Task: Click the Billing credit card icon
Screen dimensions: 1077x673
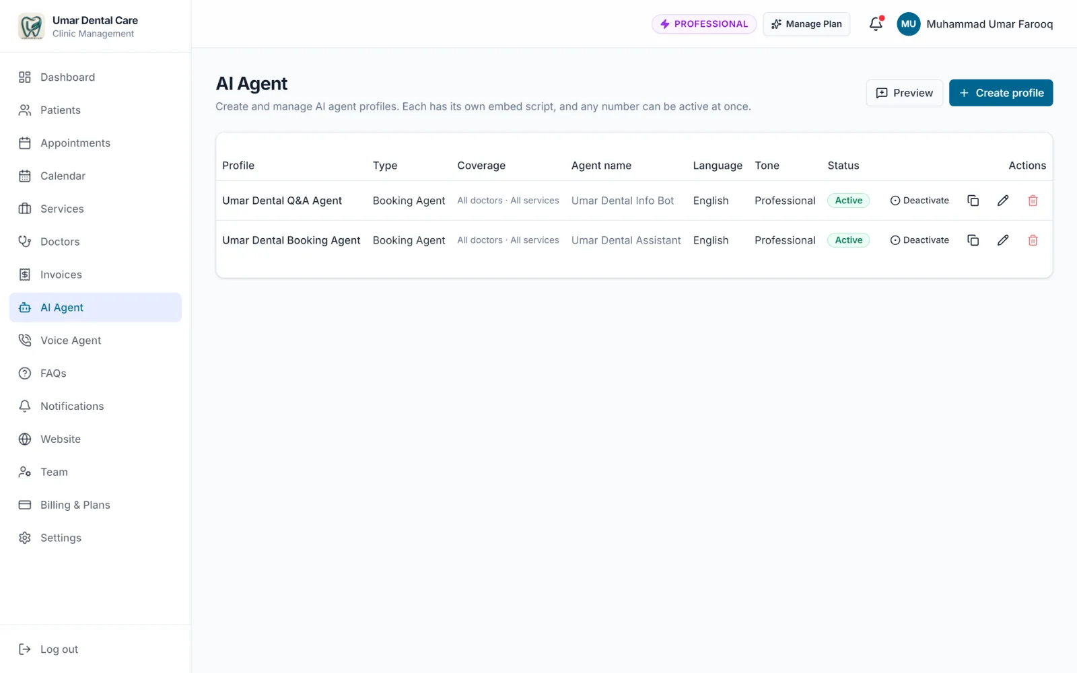Action: point(25,505)
